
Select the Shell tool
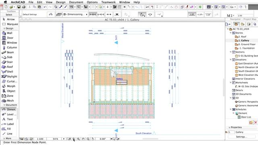pos(9,72)
